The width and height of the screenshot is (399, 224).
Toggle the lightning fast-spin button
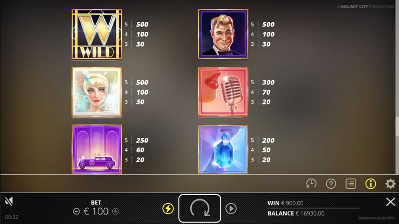coord(168,209)
